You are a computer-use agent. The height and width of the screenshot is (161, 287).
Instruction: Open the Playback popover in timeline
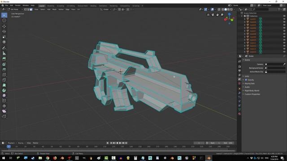(12, 143)
